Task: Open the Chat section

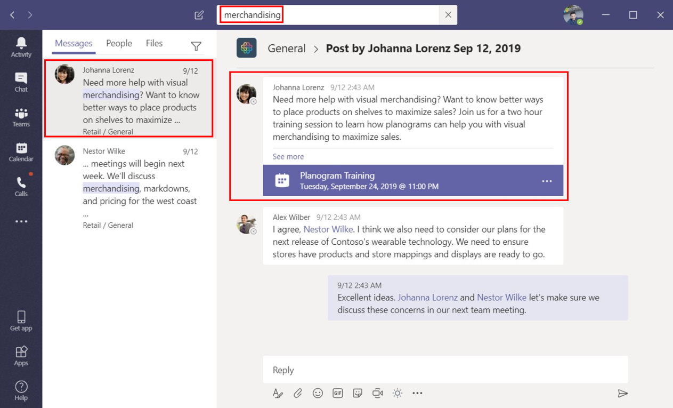Action: 21,82
